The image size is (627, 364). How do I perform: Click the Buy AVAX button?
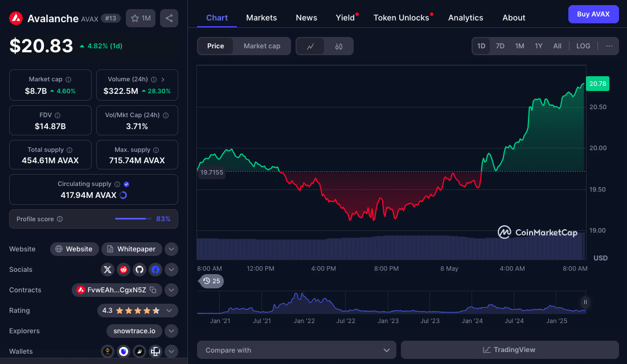pyautogui.click(x=593, y=14)
